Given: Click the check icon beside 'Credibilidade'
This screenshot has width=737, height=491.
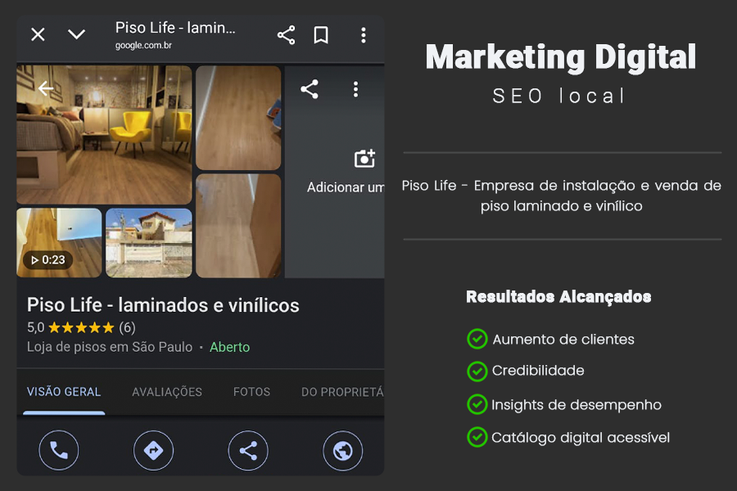Looking at the screenshot, I should (477, 372).
